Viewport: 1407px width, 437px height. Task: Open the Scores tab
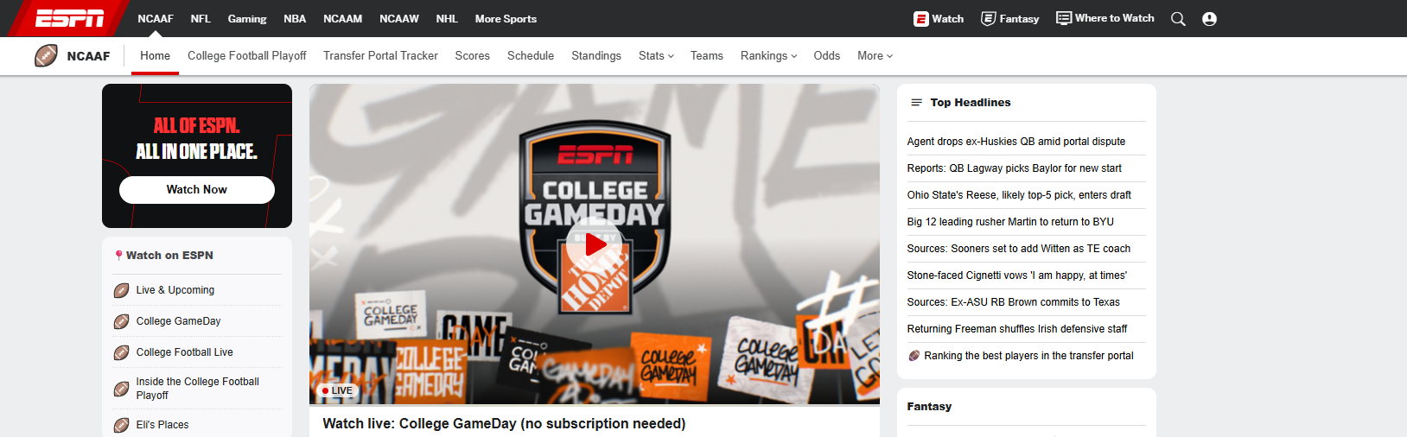click(473, 56)
